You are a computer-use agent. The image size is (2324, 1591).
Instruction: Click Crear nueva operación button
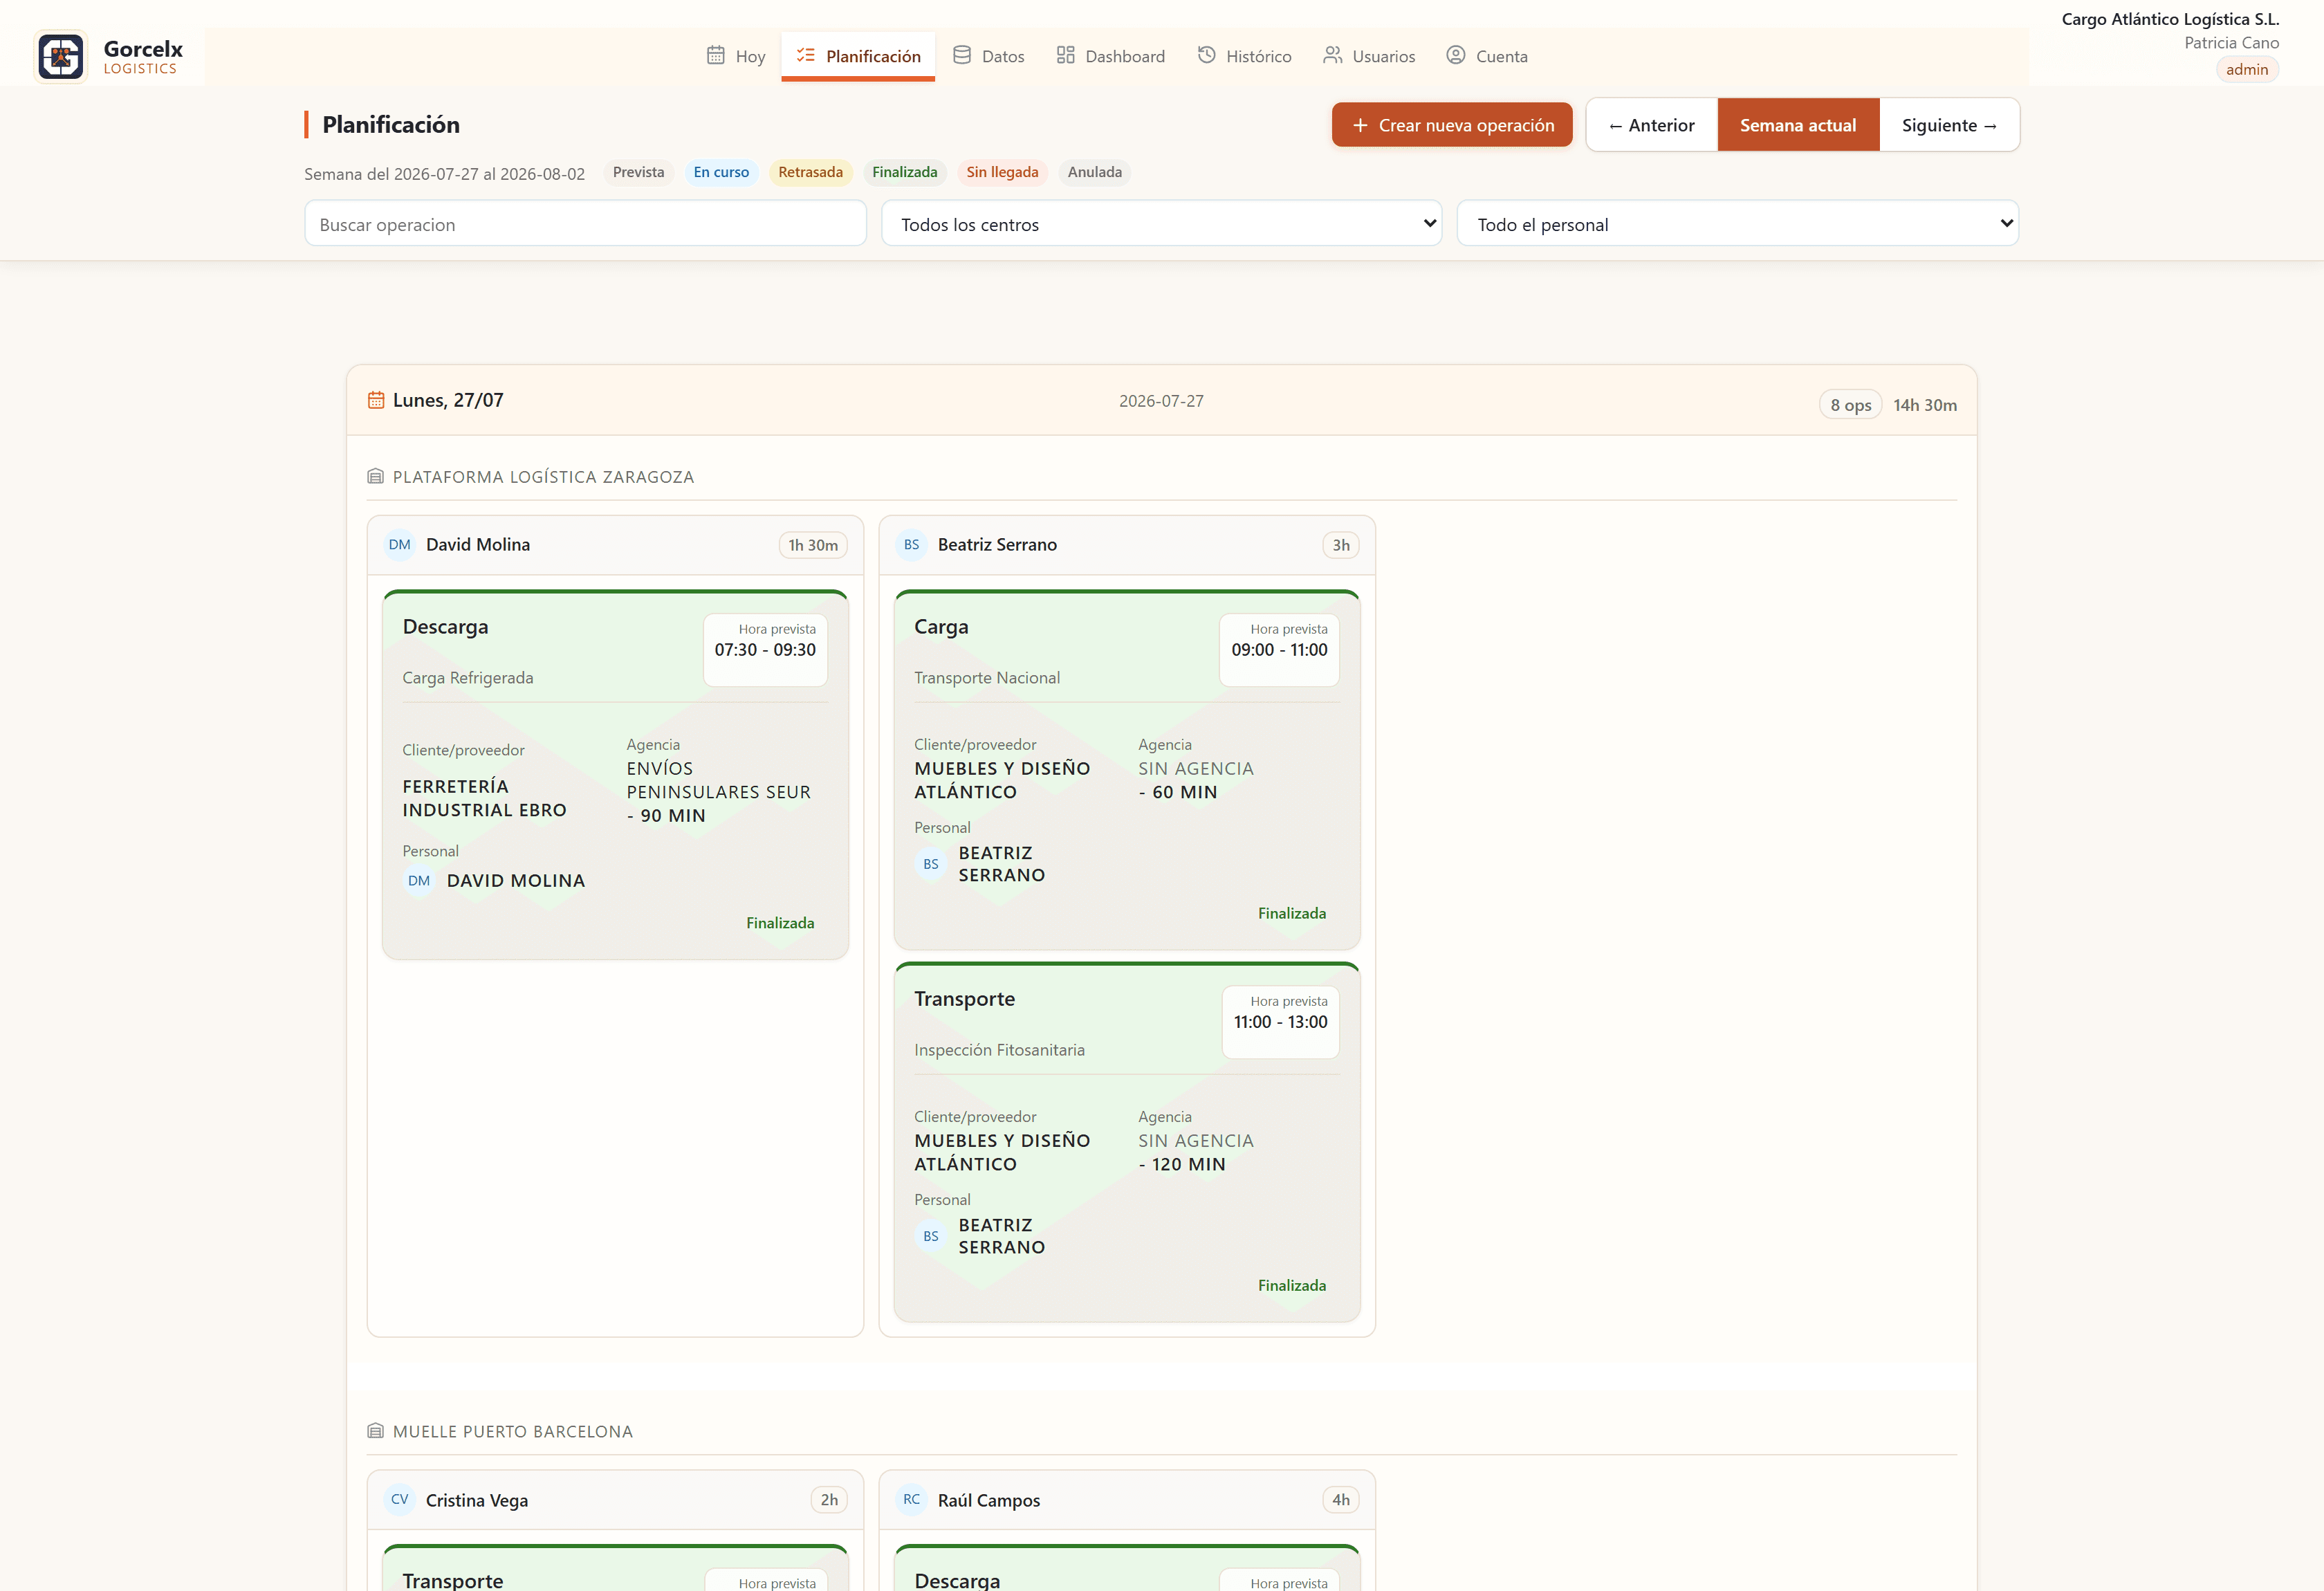(1451, 125)
